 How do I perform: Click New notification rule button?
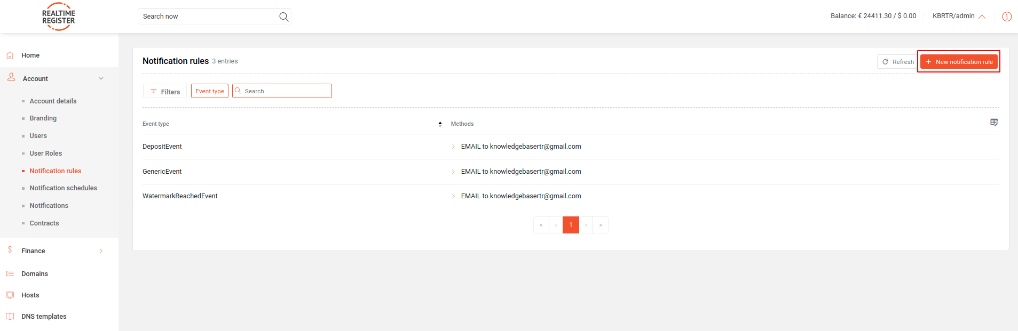click(x=959, y=62)
